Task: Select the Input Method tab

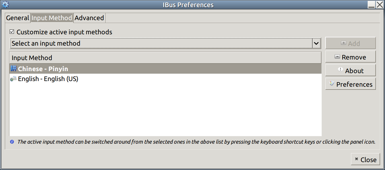Action: [52, 18]
